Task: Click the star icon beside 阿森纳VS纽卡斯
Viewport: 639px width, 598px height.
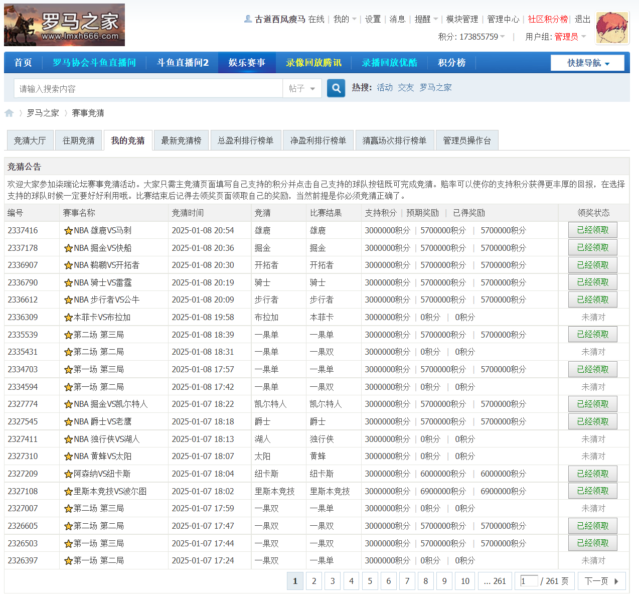Action: click(x=69, y=474)
